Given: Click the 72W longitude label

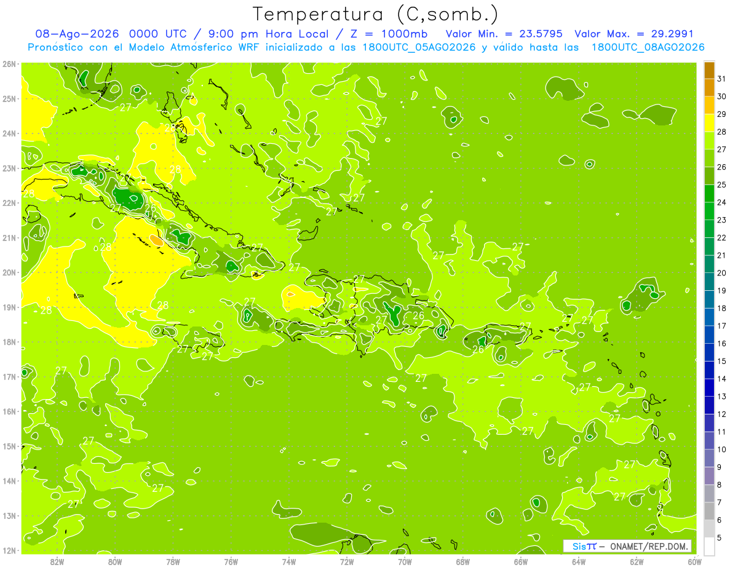Looking at the screenshot, I should pyautogui.click(x=347, y=561).
